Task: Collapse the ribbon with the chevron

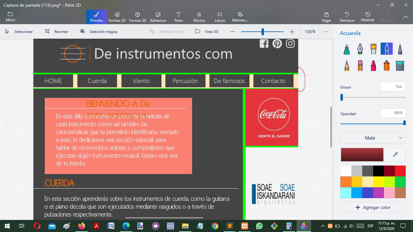Action: click(x=406, y=17)
